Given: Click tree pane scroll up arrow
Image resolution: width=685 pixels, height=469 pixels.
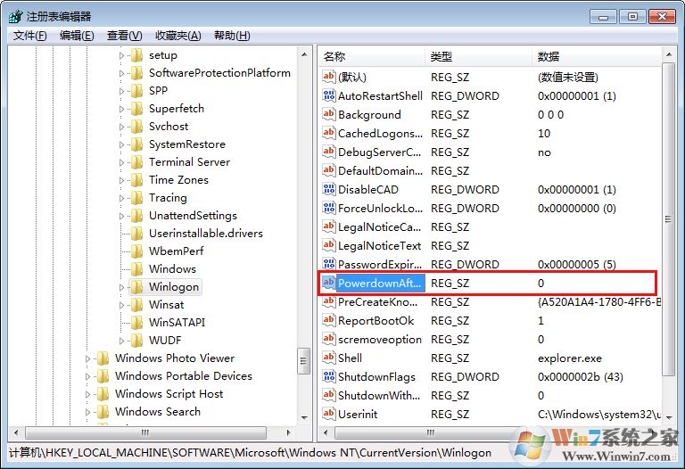Looking at the screenshot, I should pyautogui.click(x=304, y=55).
